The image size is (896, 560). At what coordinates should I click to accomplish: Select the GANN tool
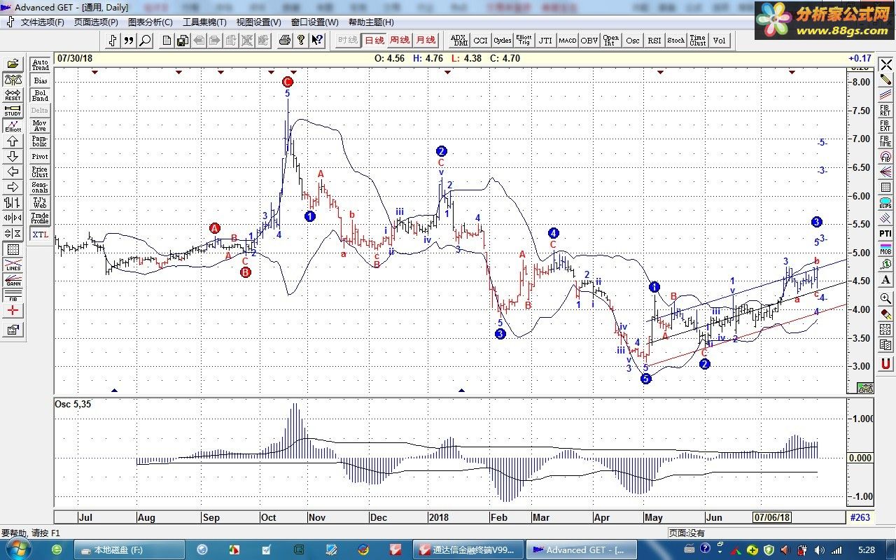[x=13, y=279]
